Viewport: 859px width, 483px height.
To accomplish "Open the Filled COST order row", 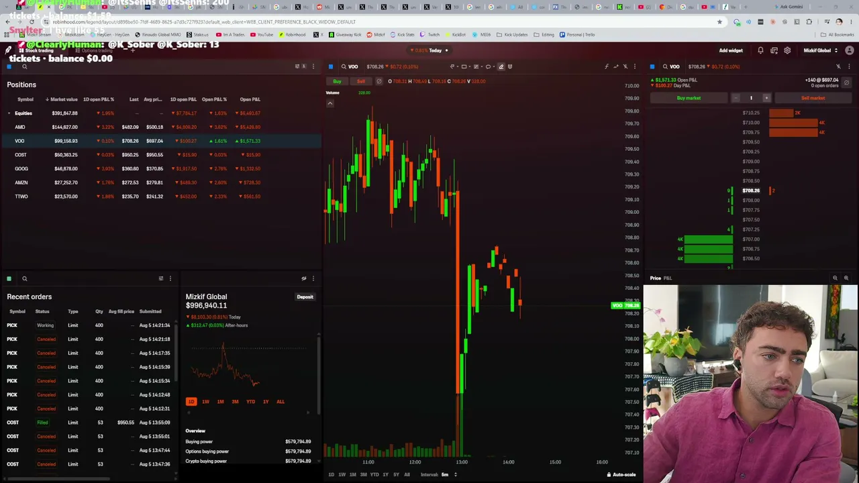I will pos(89,423).
